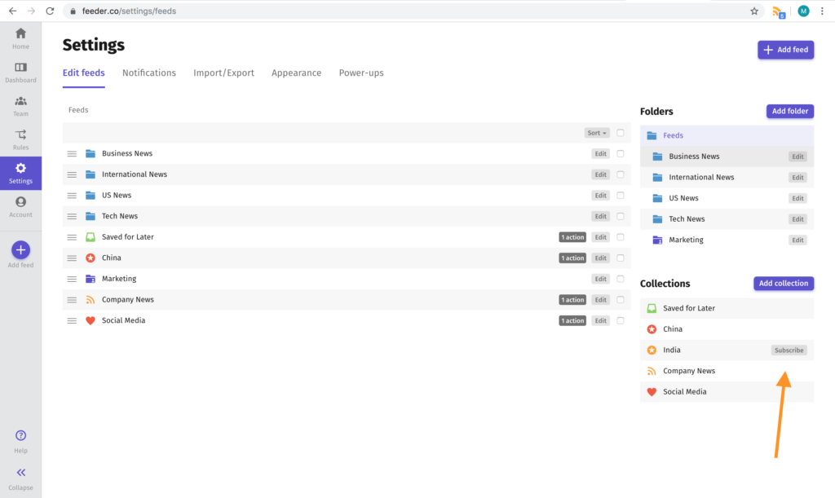This screenshot has height=498, width=835.
Task: Click the Add folder button
Action: point(789,111)
